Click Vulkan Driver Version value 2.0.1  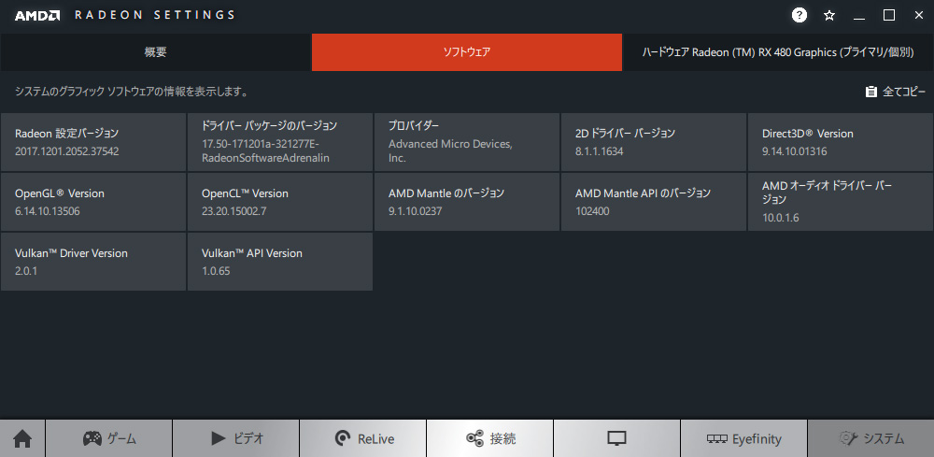coord(26,271)
